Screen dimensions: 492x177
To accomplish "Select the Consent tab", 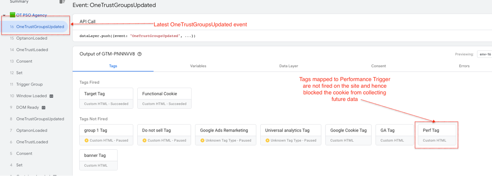I will [x=378, y=66].
